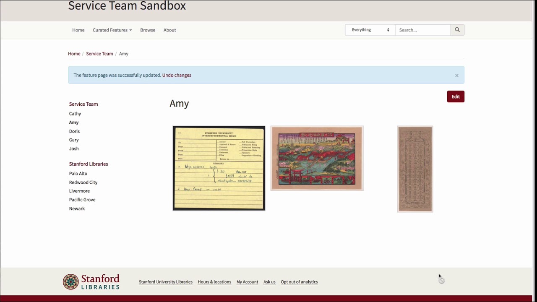Viewport: 537px width, 302px height.
Task: Click the Stanford University Libraries footer link
Action: [166, 282]
